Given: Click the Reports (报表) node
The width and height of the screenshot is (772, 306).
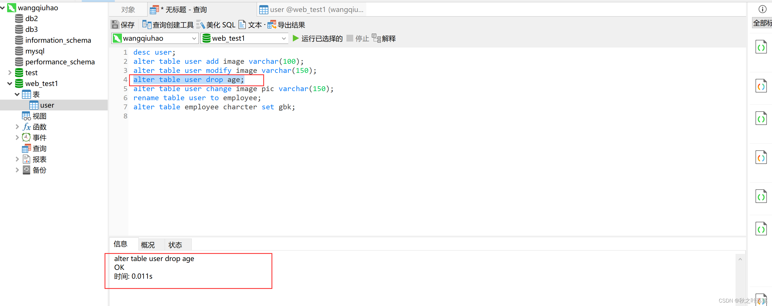Looking at the screenshot, I should pyautogui.click(x=34, y=159).
